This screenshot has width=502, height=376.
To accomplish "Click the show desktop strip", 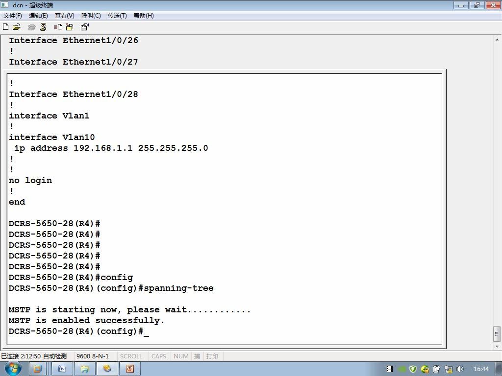I will [x=499, y=369].
